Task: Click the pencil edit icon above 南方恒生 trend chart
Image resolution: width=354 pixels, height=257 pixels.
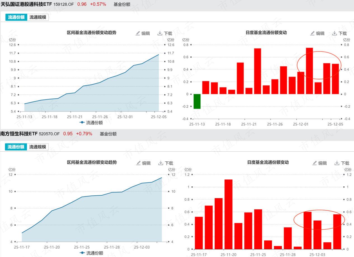Action: point(138,163)
